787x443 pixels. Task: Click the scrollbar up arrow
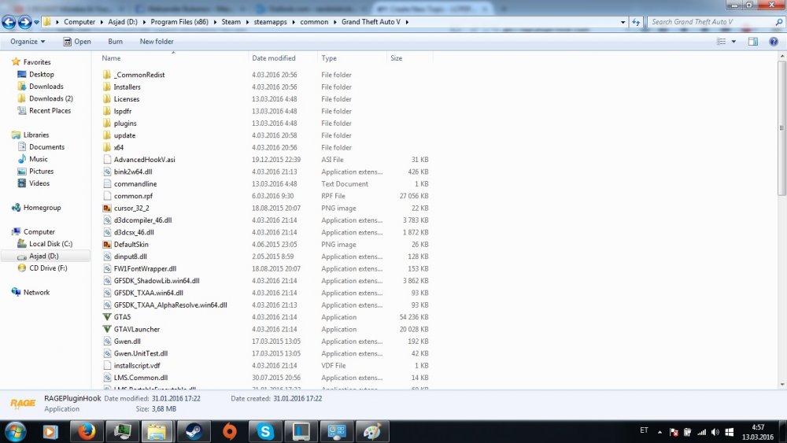click(x=782, y=57)
